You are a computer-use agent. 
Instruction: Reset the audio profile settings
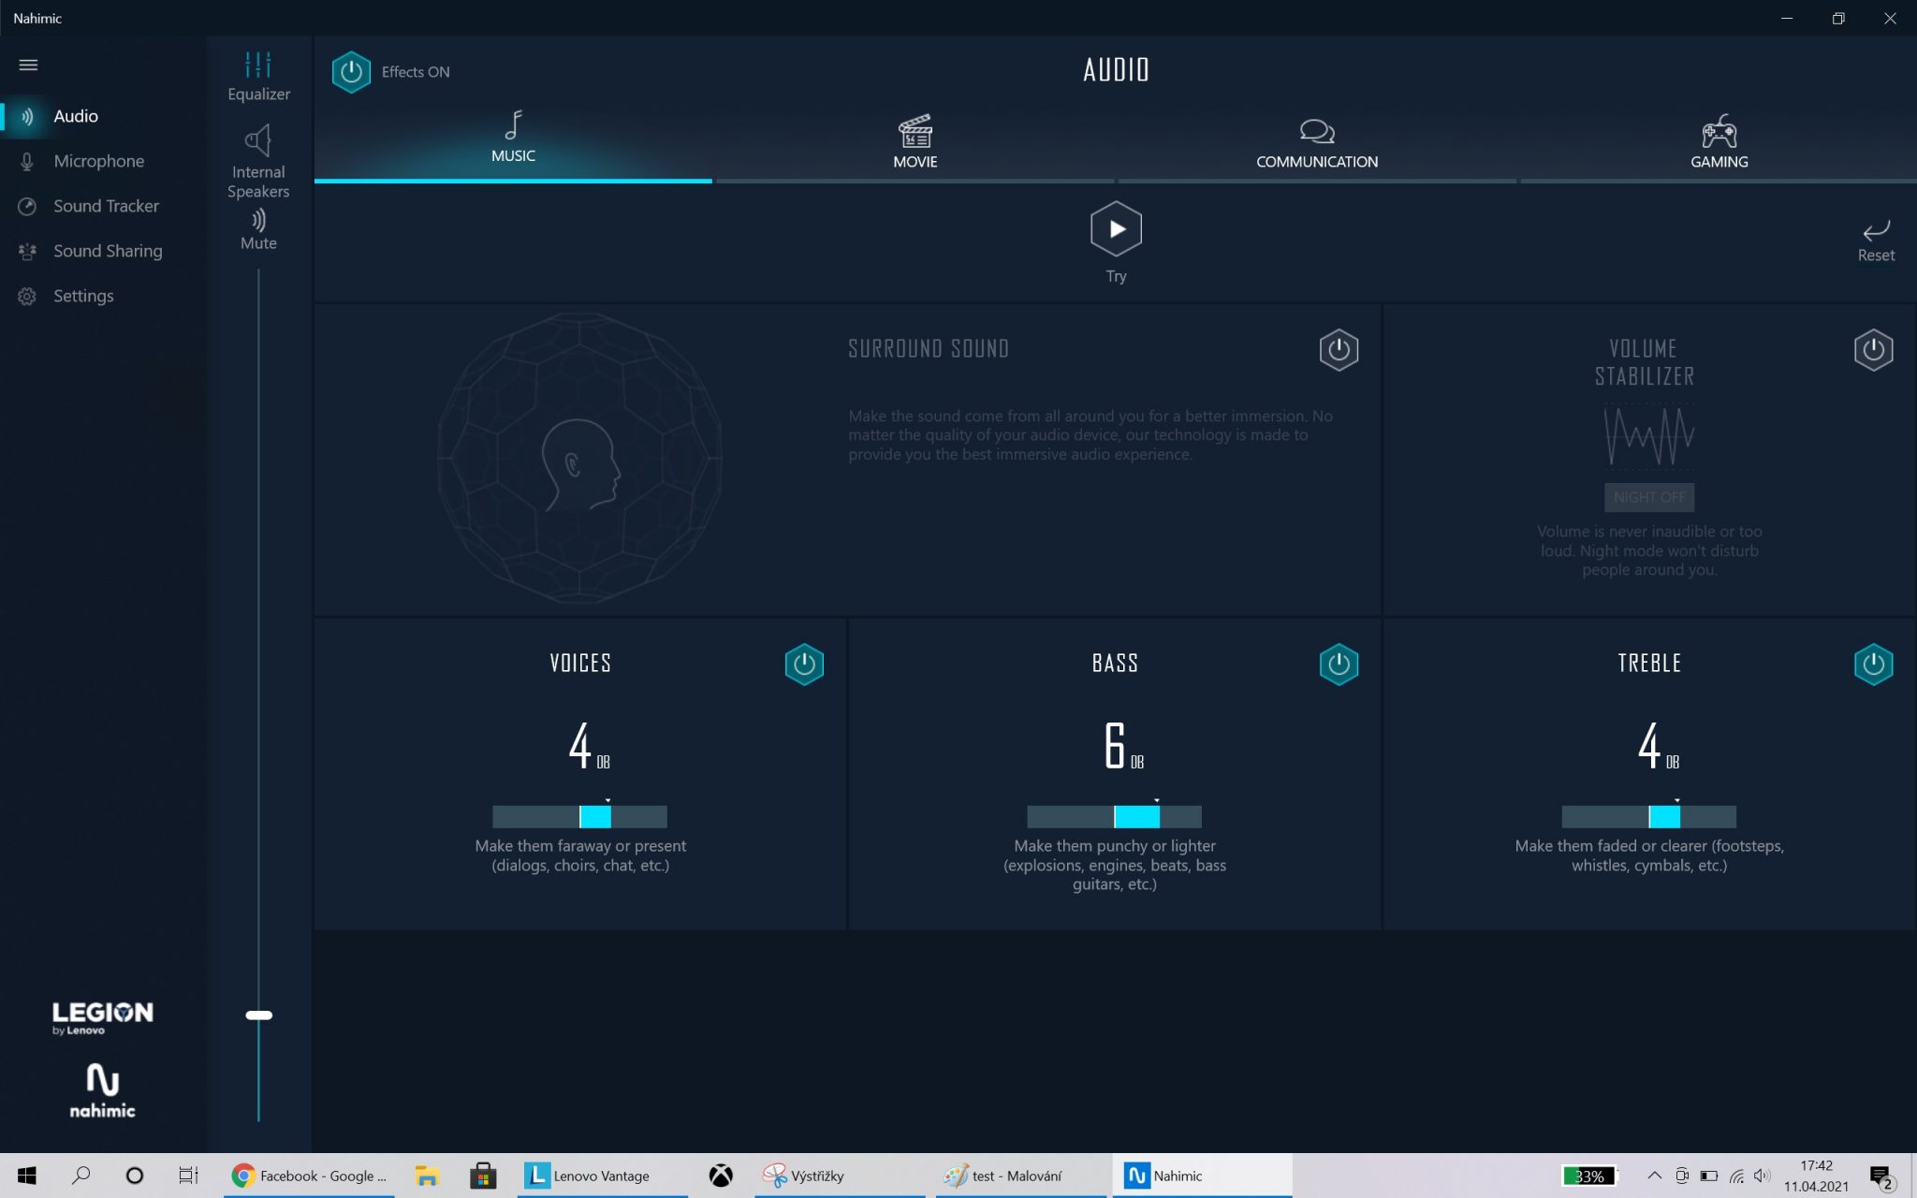(1875, 240)
